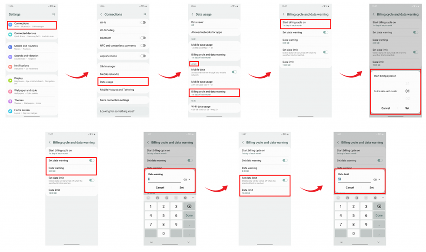Tap the Modes and Routines icon
426x252 pixels.
click(10, 47)
